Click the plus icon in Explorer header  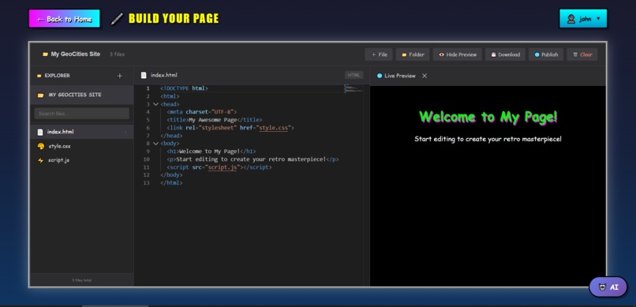pos(120,76)
